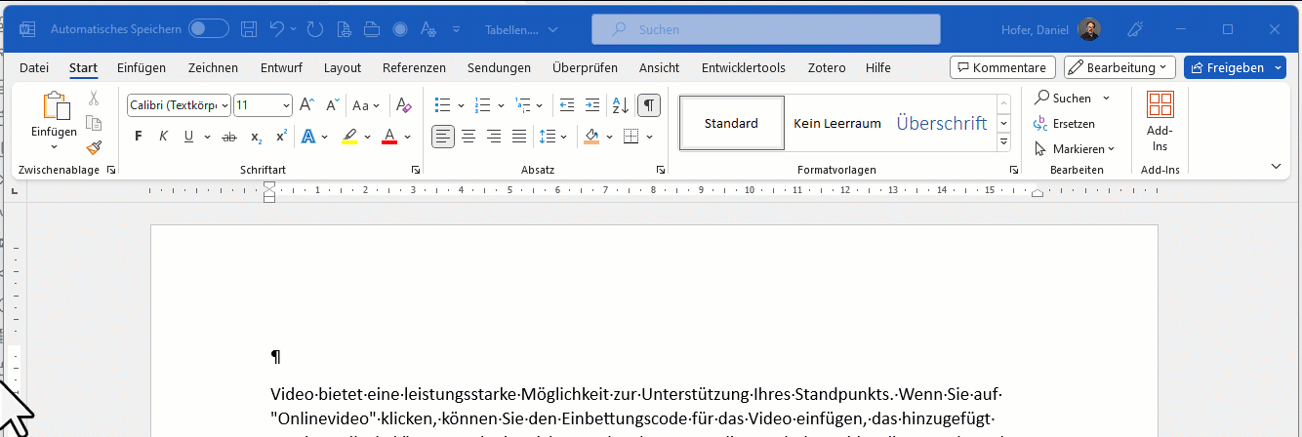
Task: Toggle paragraph marks display
Action: [x=649, y=105]
